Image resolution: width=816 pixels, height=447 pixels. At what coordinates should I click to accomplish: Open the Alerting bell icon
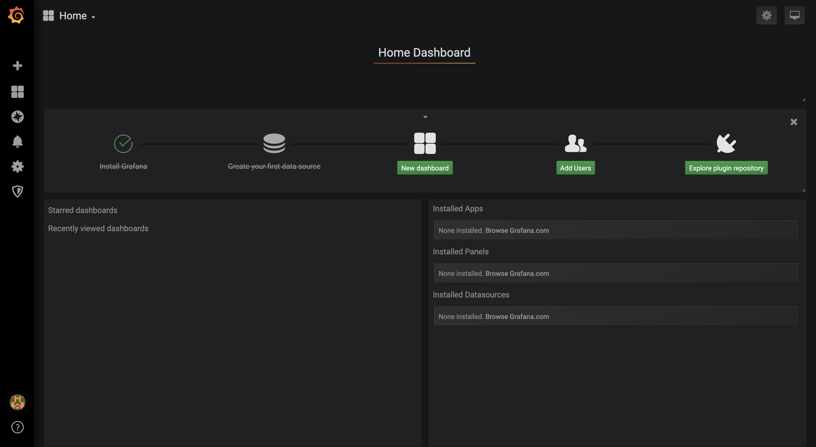(x=17, y=142)
